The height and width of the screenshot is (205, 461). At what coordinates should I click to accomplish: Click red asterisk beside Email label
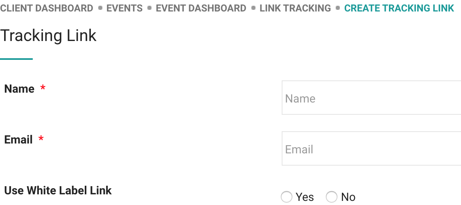[x=41, y=139]
